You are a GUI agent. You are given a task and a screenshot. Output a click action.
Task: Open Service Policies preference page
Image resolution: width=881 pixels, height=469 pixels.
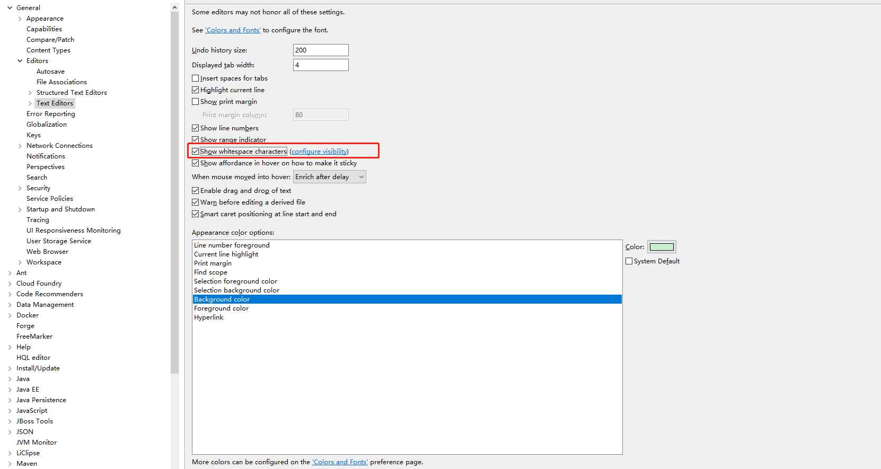pos(50,199)
